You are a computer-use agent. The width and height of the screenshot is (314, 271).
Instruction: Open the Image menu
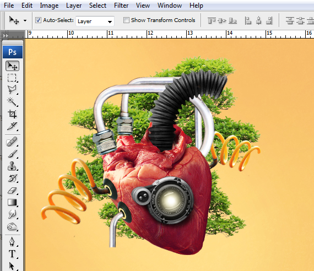pyautogui.click(x=49, y=6)
